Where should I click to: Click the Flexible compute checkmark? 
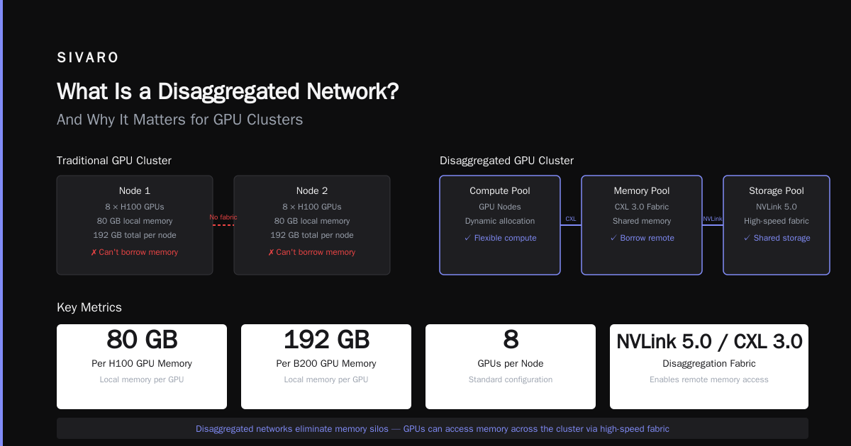(x=467, y=239)
